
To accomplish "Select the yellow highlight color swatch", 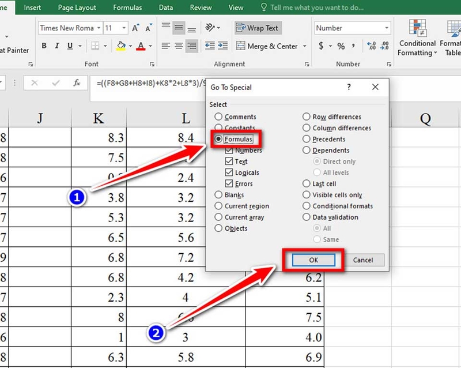I will tap(120, 49).
